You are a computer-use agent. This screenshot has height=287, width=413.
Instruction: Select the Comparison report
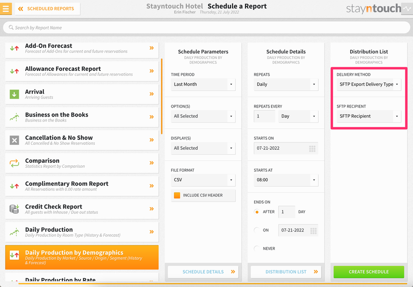82,163
